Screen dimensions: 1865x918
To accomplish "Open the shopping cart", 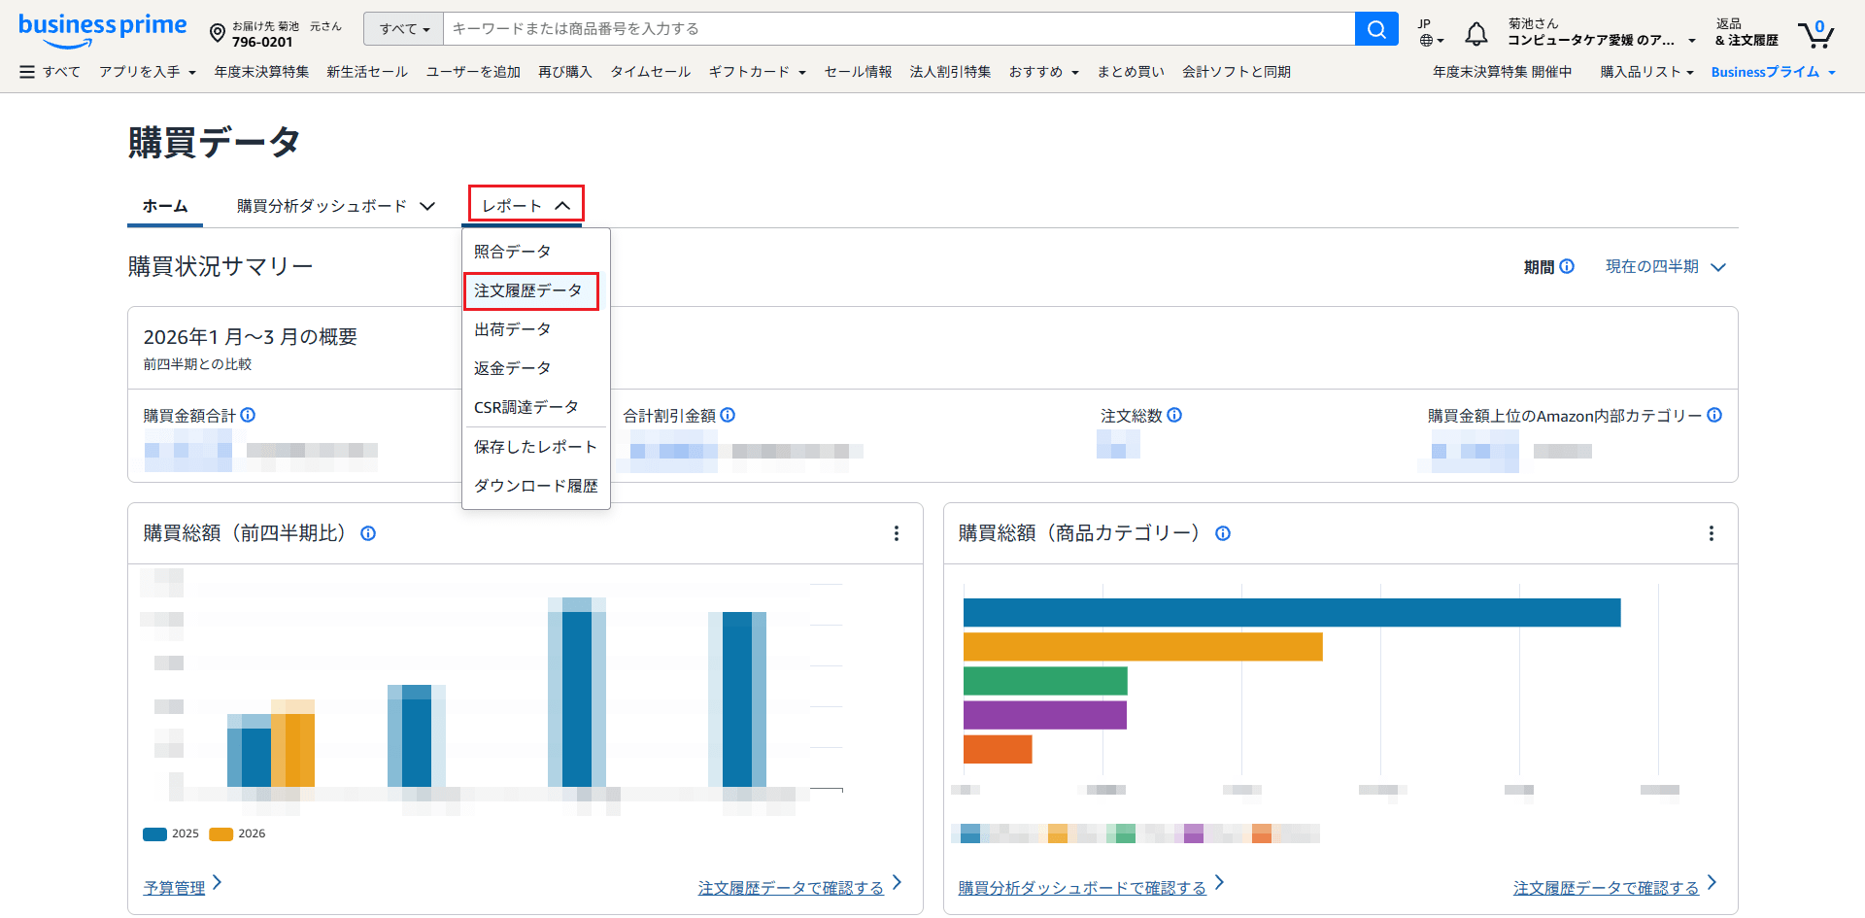I will pos(1814,34).
